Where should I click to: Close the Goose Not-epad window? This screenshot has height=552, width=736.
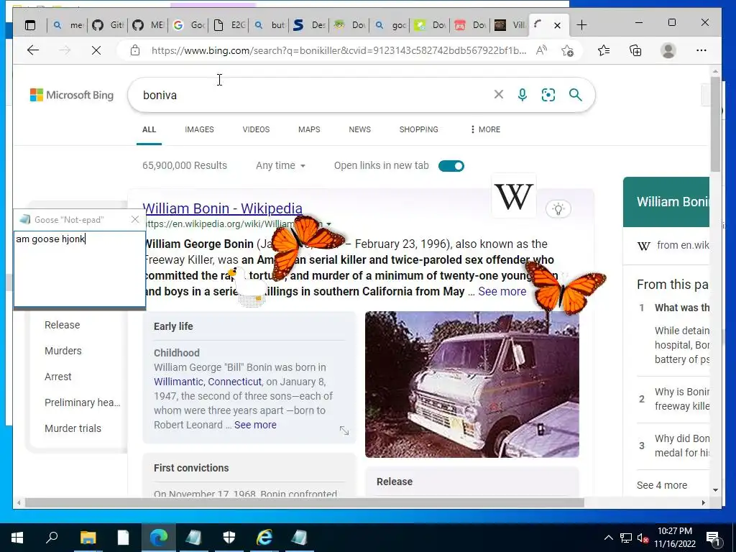(135, 219)
